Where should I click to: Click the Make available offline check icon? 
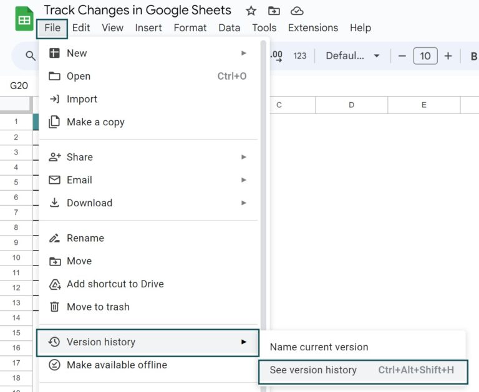(54, 365)
